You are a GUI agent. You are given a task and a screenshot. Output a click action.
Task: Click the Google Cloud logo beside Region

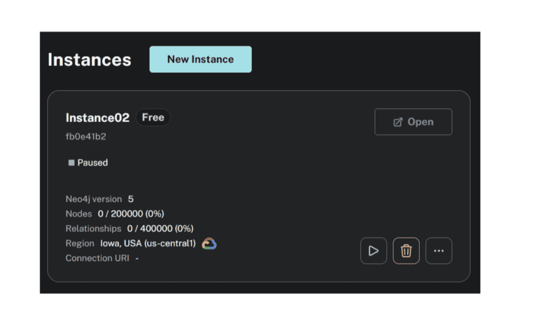click(x=209, y=244)
